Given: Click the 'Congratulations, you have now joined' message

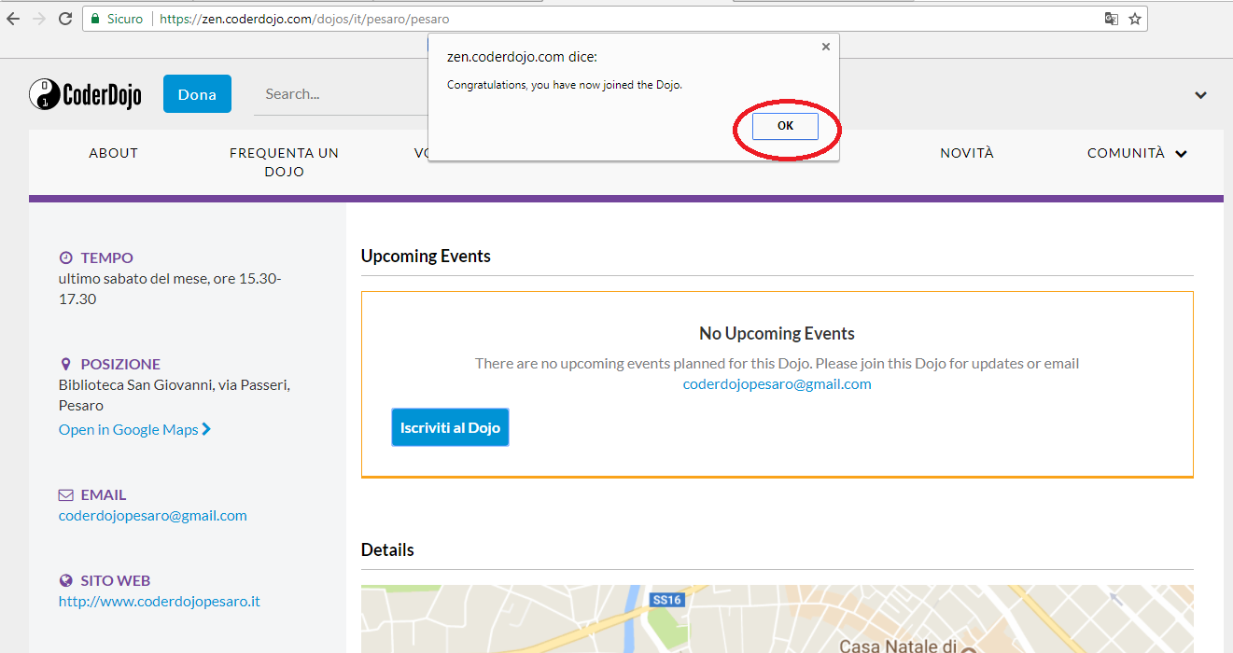Looking at the screenshot, I should [x=565, y=86].
